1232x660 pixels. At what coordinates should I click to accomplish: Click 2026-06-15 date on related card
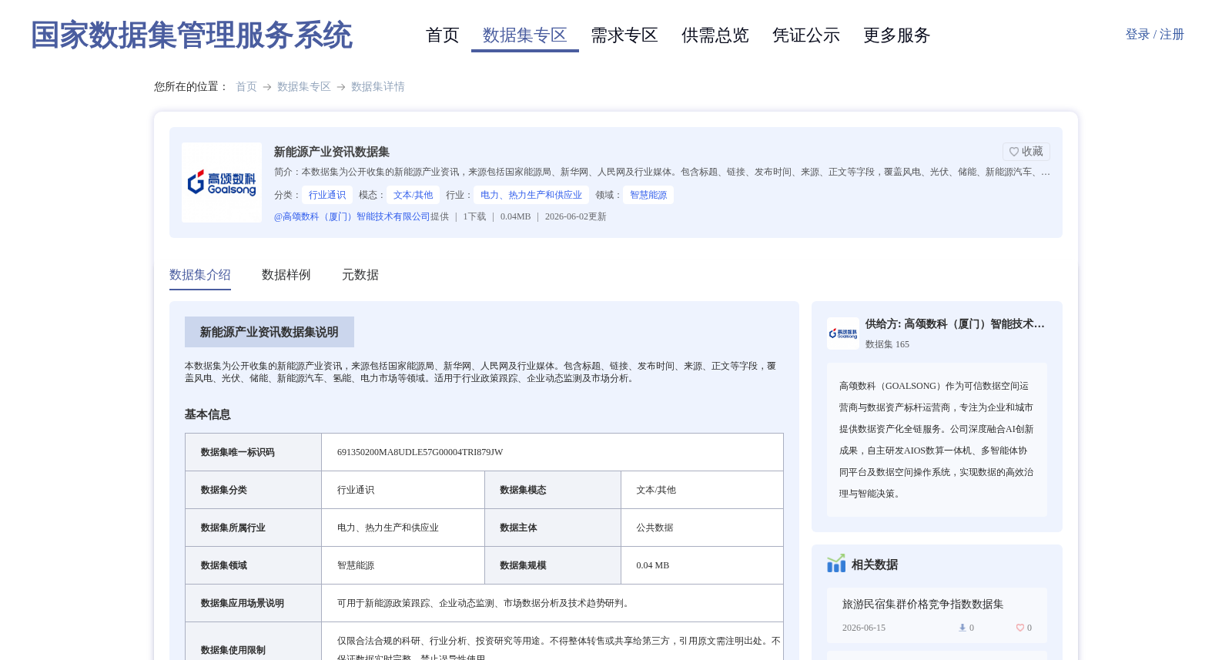tap(864, 628)
